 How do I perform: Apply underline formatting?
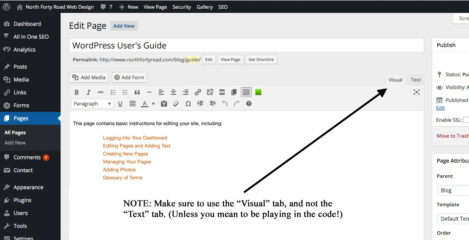pyautogui.click(x=120, y=104)
